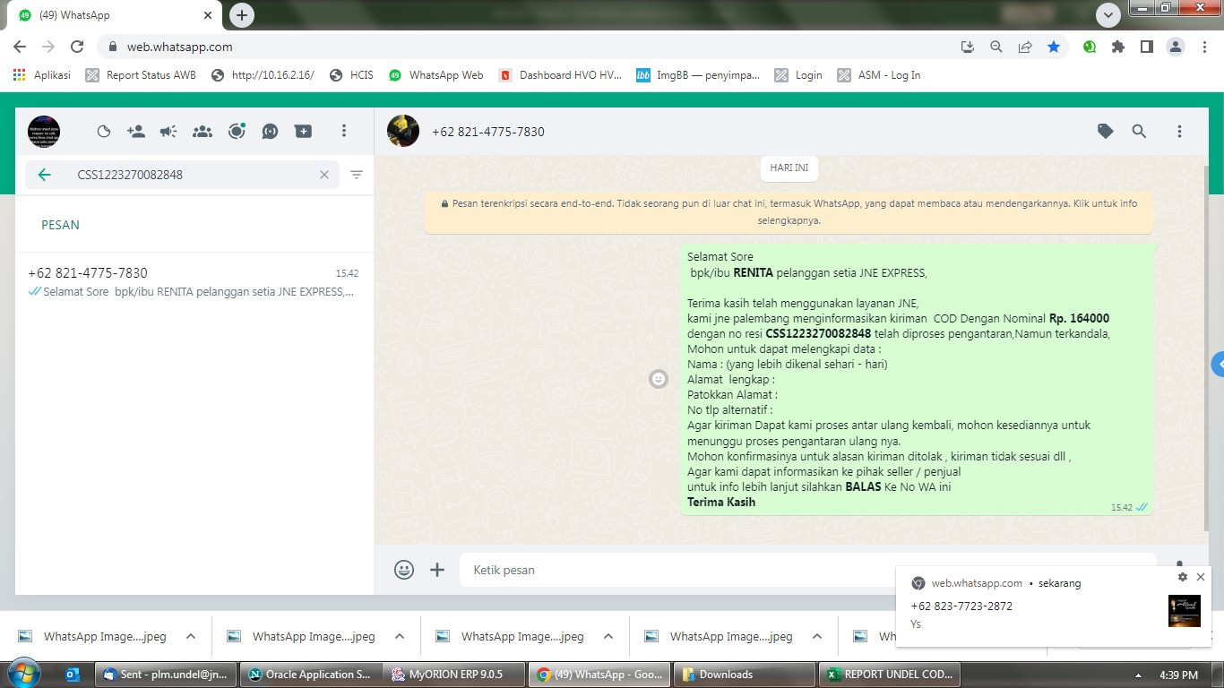Click the add contact icon
This screenshot has width=1224, height=688.
click(136, 132)
